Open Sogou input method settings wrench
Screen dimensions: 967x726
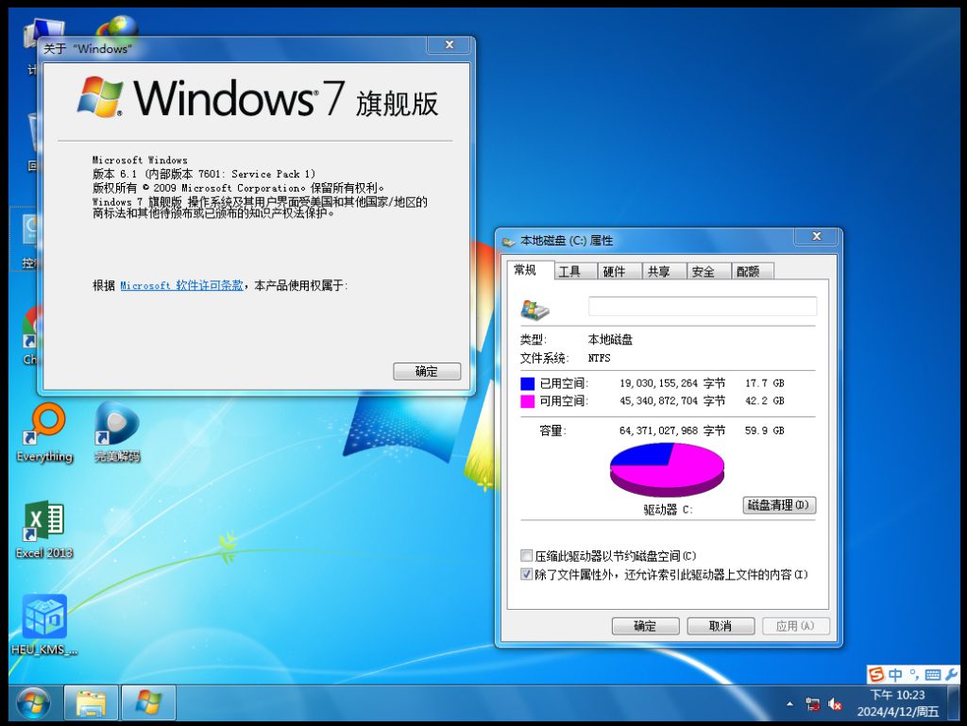(950, 675)
